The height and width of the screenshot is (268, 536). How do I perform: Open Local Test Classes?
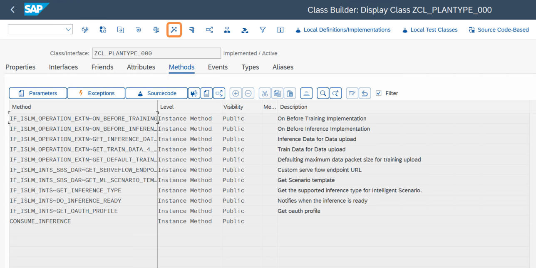[x=430, y=30]
